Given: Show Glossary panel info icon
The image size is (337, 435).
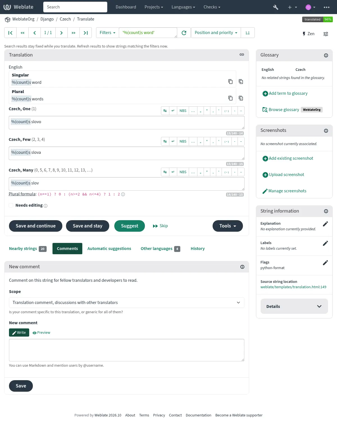Looking at the screenshot, I should tap(326, 55).
